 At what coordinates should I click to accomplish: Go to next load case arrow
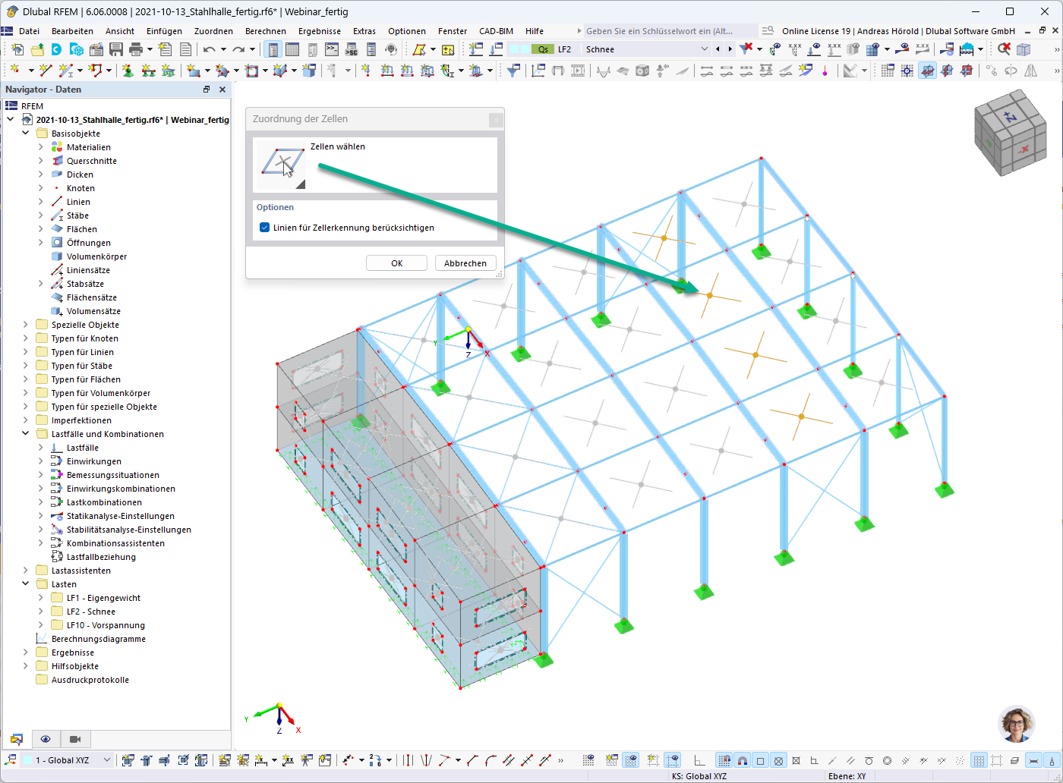(x=730, y=49)
